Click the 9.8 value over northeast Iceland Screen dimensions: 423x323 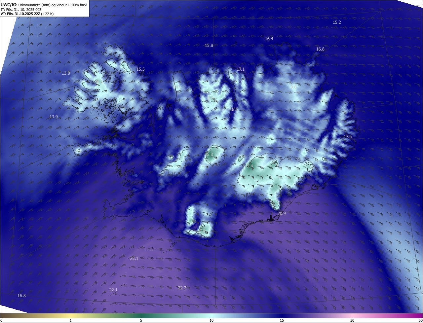[x=293, y=87]
